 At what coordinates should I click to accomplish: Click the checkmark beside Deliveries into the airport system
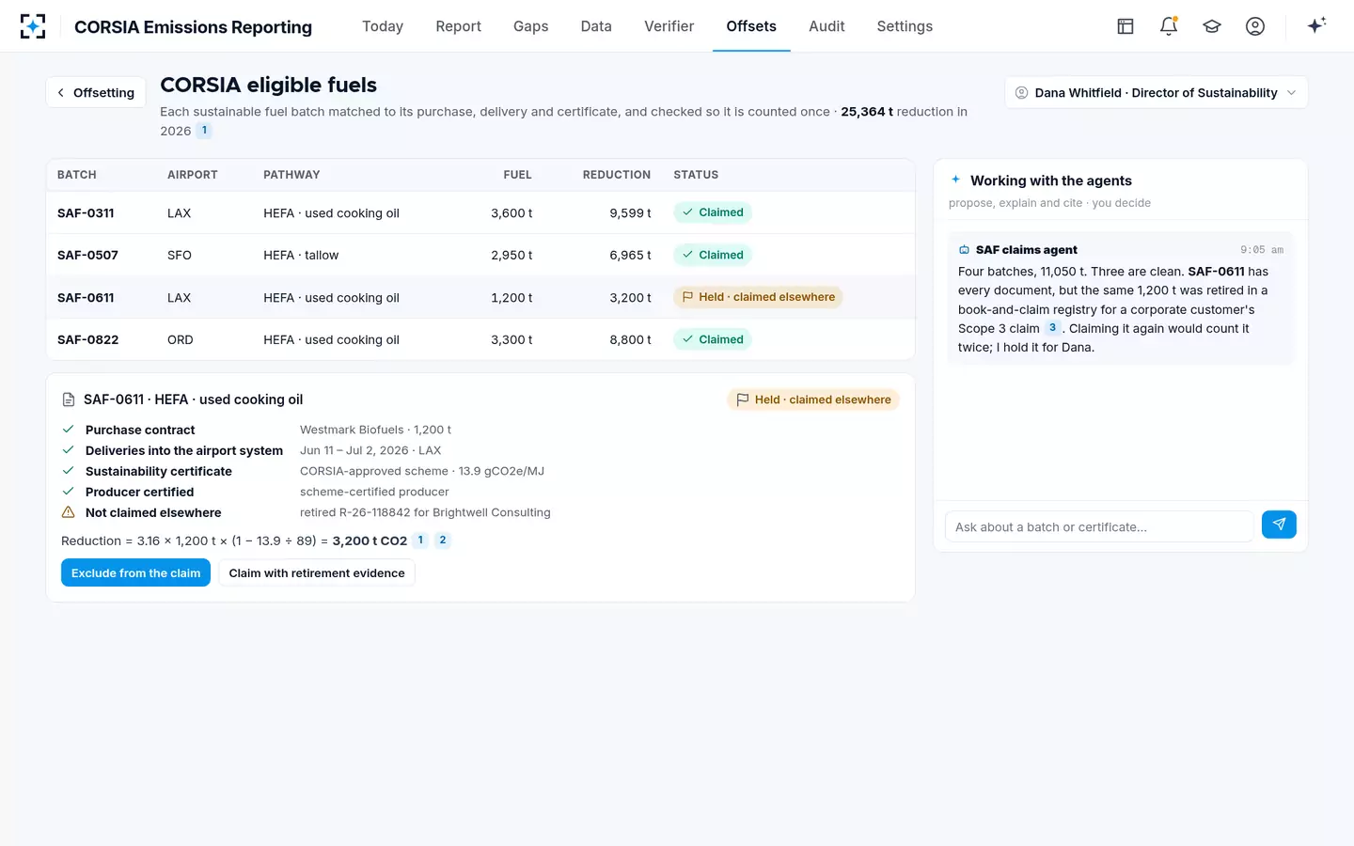[x=69, y=450]
